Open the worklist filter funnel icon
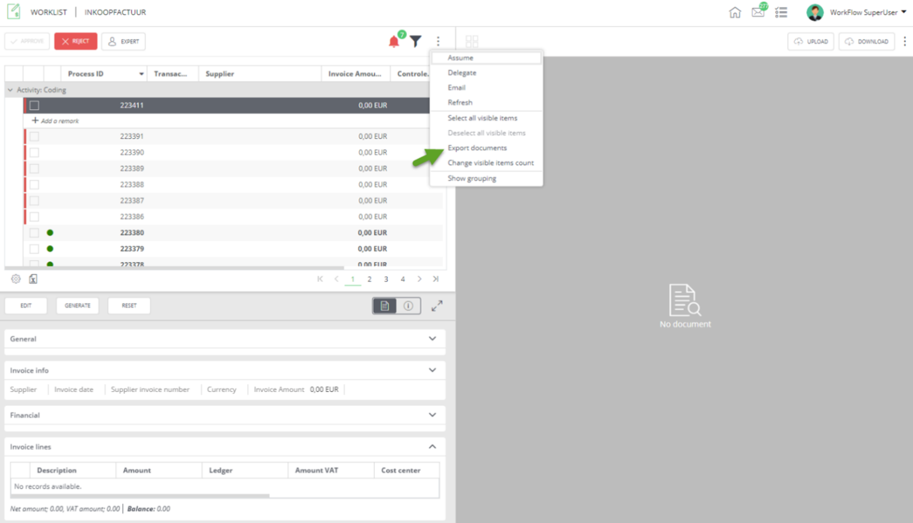The width and height of the screenshot is (913, 523). [416, 41]
